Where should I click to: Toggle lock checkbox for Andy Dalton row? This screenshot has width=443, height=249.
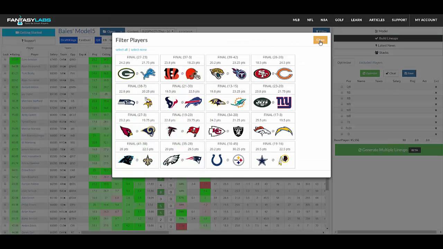pos(5,115)
